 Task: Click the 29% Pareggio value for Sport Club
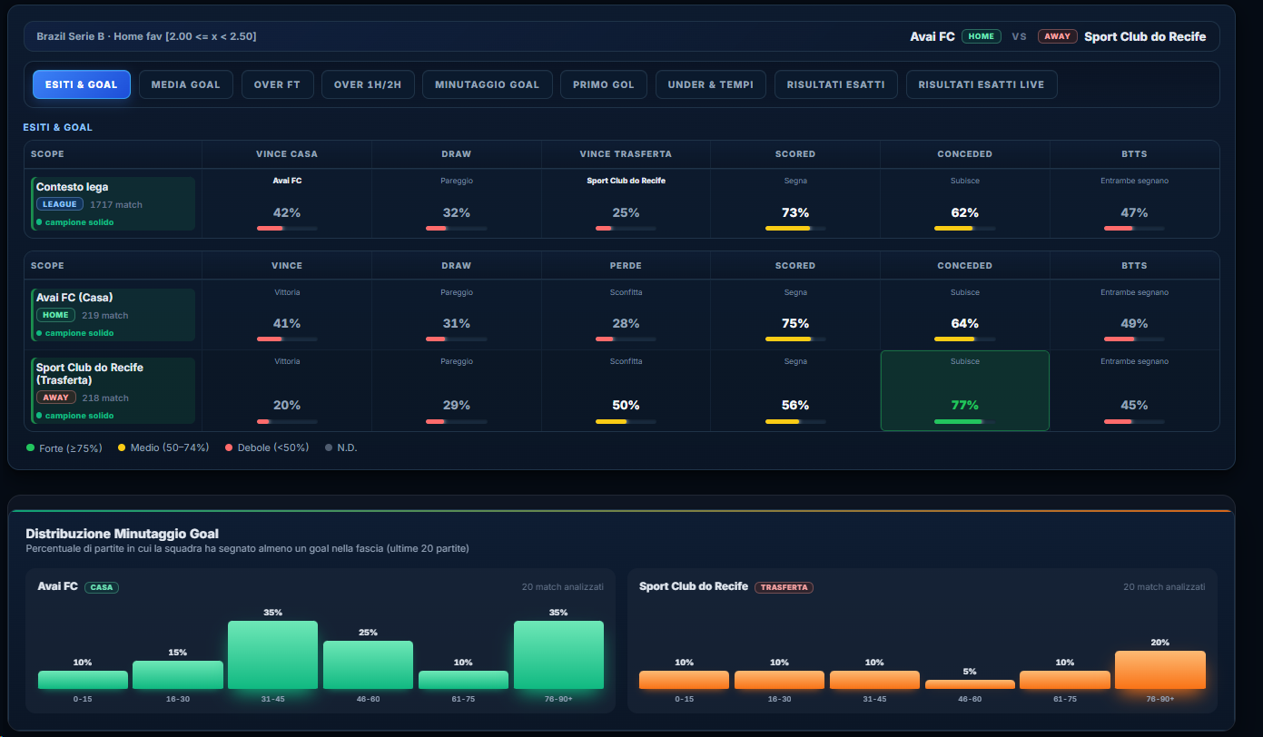(x=457, y=405)
